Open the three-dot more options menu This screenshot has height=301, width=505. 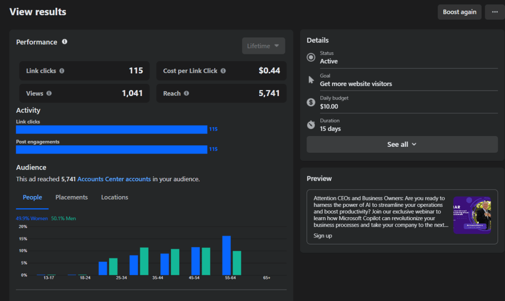click(x=495, y=12)
